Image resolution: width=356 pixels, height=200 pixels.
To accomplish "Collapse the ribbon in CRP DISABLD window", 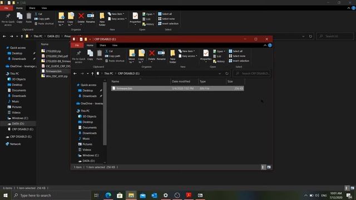I will tap(265, 46).
